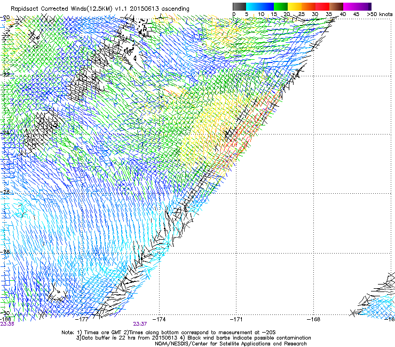Click the -177 longitude axis label
This screenshot has height=347, width=395.
tap(82, 319)
